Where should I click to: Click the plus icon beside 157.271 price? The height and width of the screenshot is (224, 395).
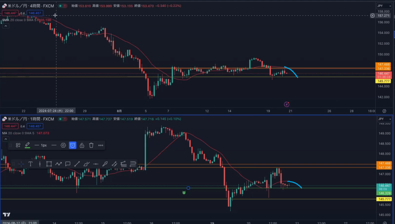(372, 15)
